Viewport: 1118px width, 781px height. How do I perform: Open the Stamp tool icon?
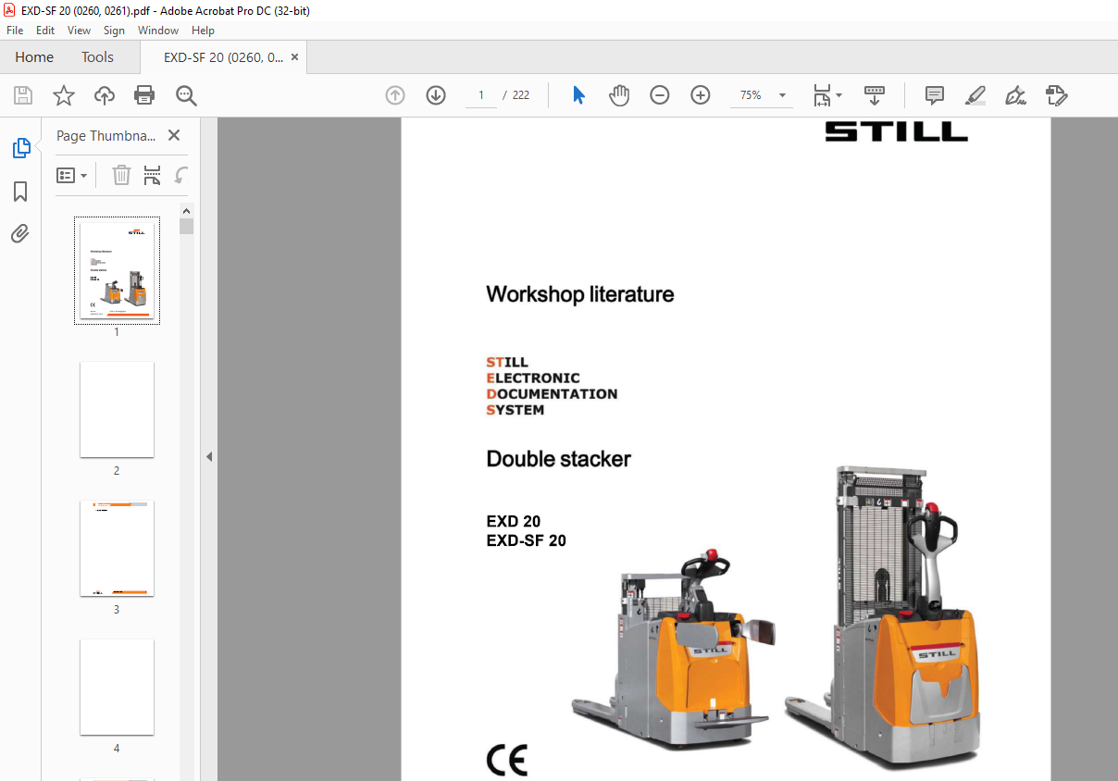[x=1057, y=95]
